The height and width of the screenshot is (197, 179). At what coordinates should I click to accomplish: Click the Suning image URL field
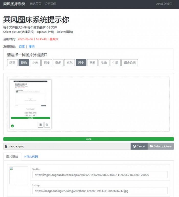(x=100, y=191)
